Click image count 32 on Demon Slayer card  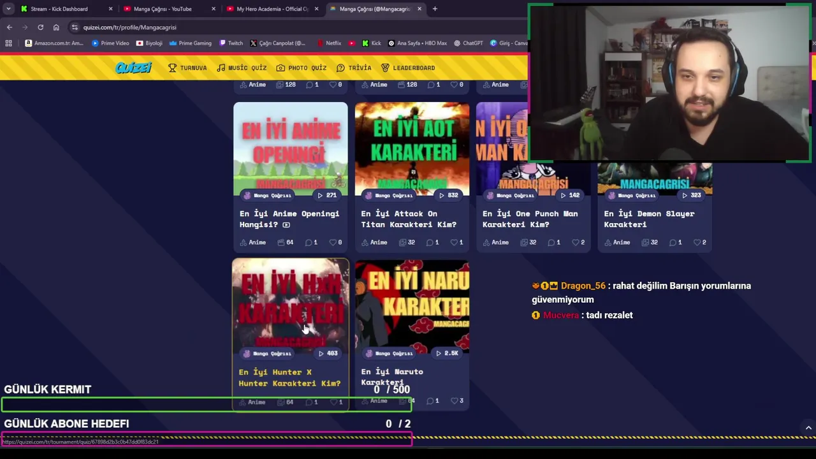(649, 242)
